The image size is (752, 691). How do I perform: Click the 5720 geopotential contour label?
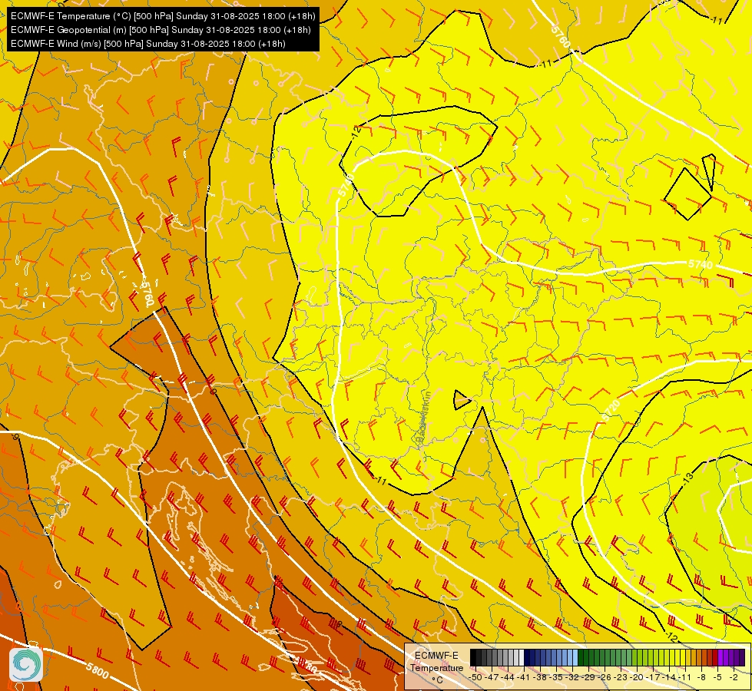(x=610, y=411)
